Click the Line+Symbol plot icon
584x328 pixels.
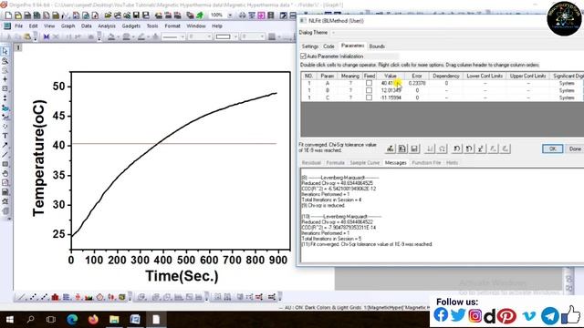tap(44, 297)
